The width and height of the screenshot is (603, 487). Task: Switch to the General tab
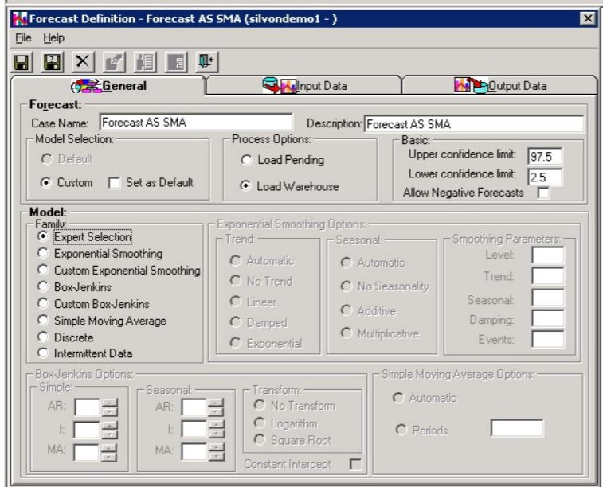coord(109,86)
